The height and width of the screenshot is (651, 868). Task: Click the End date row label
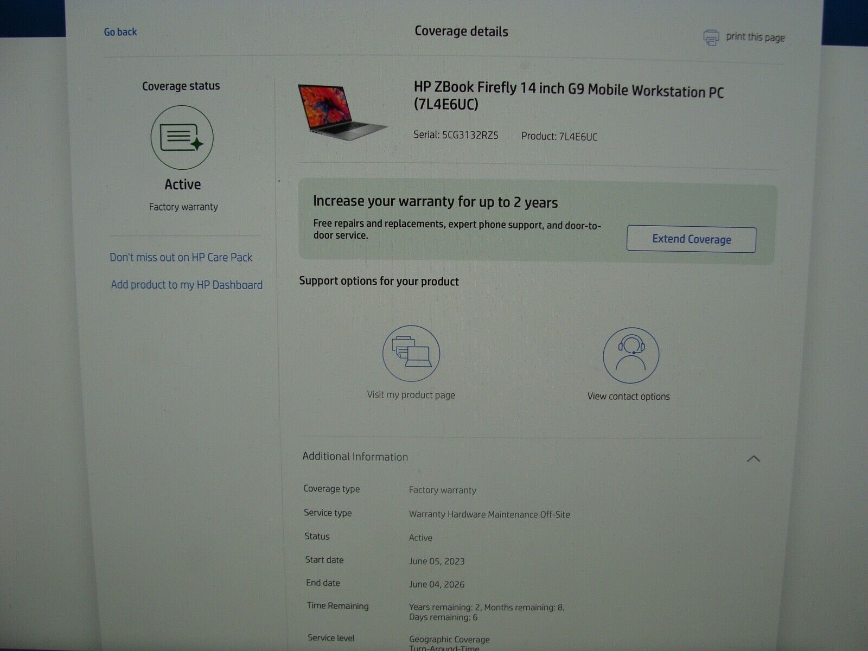tap(323, 583)
